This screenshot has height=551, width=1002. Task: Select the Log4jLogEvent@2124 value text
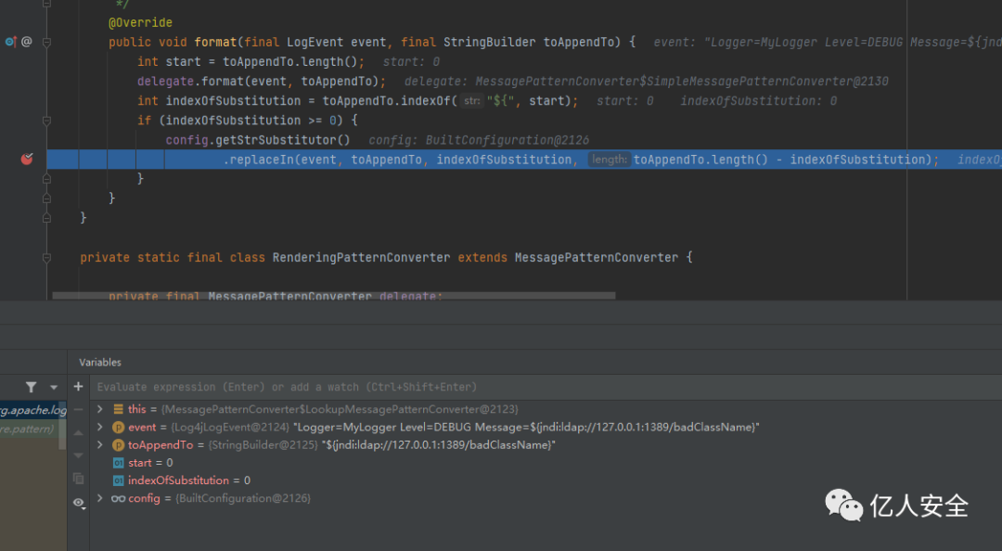tap(230, 427)
